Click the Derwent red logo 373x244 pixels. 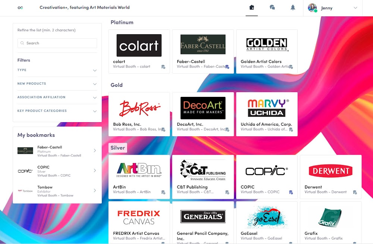pos(330,171)
